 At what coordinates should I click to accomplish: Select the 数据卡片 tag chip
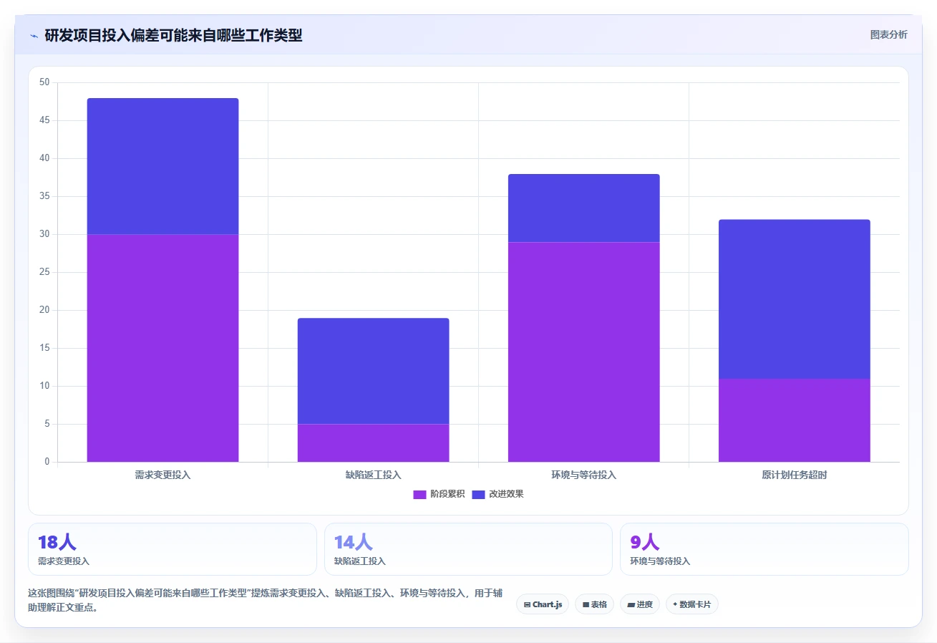click(x=692, y=604)
